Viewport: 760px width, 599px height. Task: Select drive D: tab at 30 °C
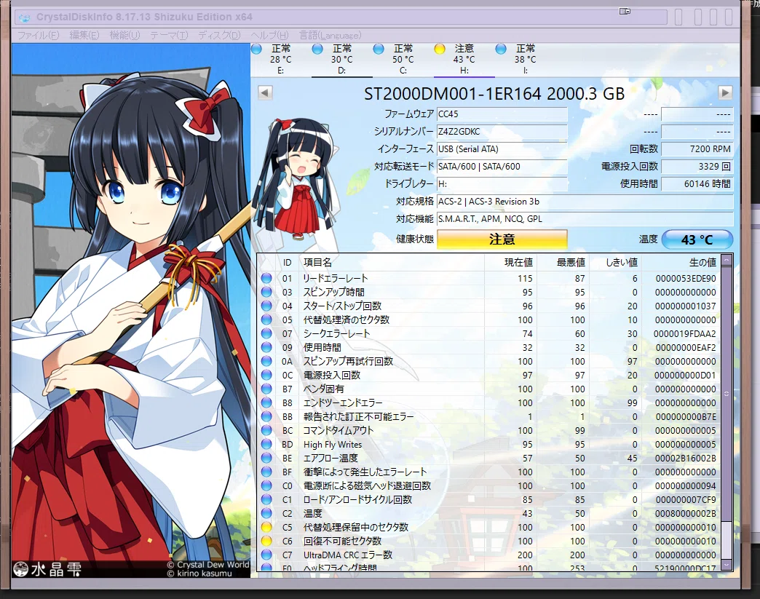click(341, 60)
